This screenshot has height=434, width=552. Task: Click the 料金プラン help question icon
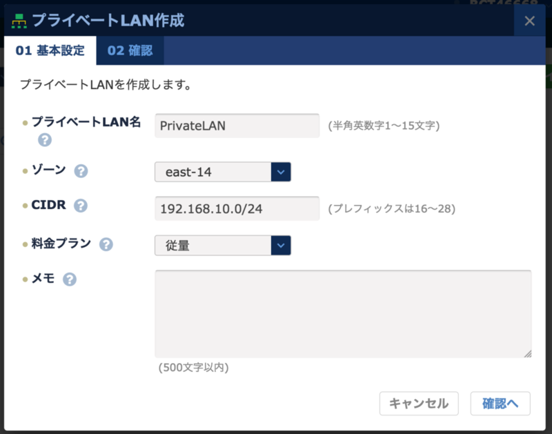tap(106, 244)
